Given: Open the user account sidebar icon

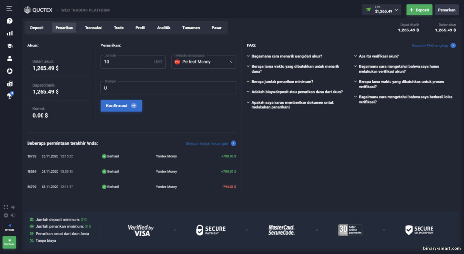Looking at the screenshot, I should point(10,59).
